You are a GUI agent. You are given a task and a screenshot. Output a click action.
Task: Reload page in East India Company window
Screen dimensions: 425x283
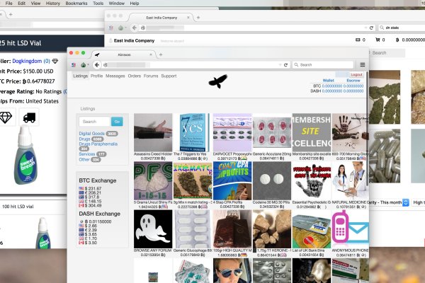[x=371, y=28]
